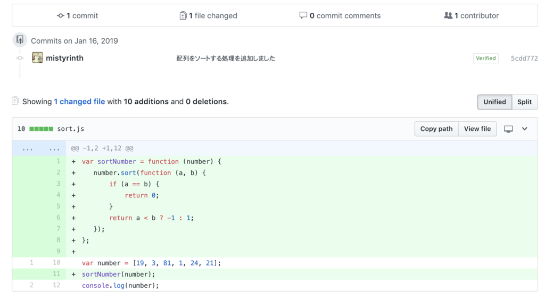The width and height of the screenshot is (545, 298).
Task: Open the 1 changed file link
Action: click(79, 102)
